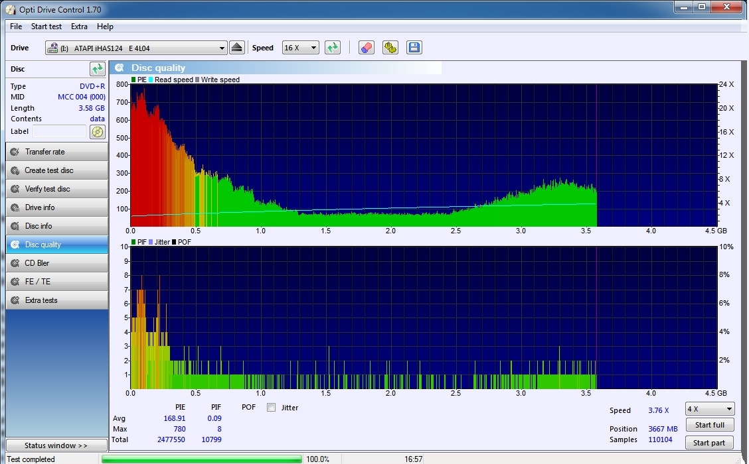Open Disc info section
This screenshot has width=749, height=464.
click(57, 226)
